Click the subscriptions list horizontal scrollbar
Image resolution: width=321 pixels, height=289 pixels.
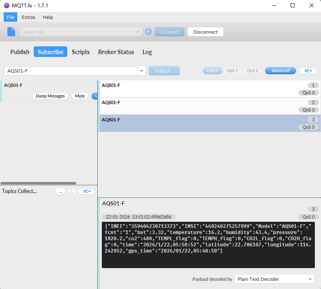[x=38, y=183]
